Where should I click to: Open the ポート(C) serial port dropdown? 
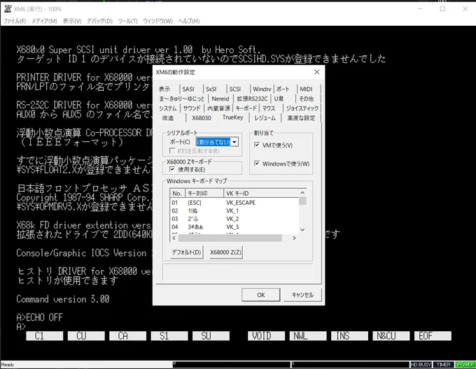coord(217,142)
